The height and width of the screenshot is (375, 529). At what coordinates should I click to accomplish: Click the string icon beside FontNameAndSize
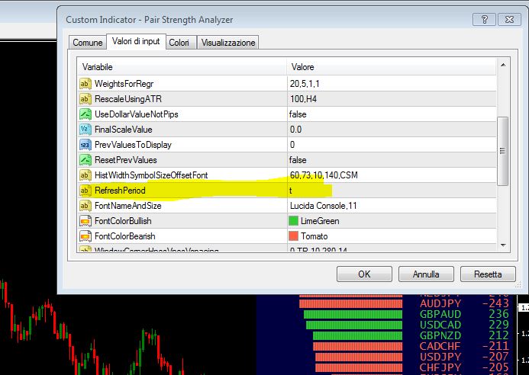(85, 206)
